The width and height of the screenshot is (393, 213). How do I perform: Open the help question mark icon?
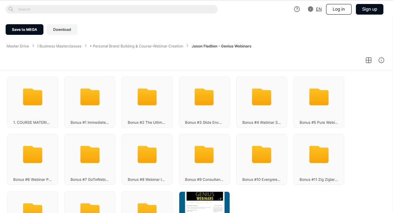tap(297, 9)
